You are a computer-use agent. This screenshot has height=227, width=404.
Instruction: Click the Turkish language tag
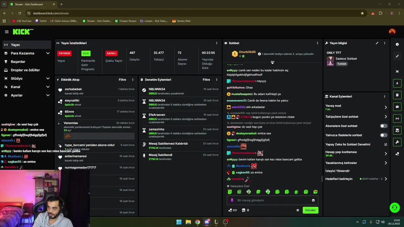click(x=342, y=64)
